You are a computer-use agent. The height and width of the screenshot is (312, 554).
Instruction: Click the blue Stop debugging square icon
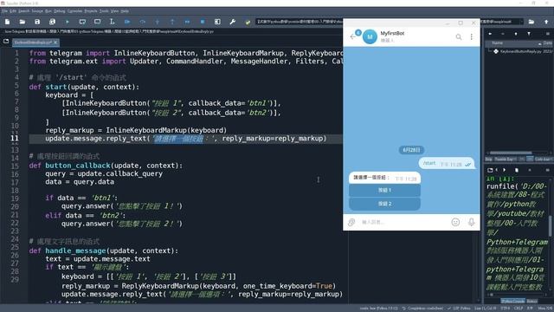[203, 22]
